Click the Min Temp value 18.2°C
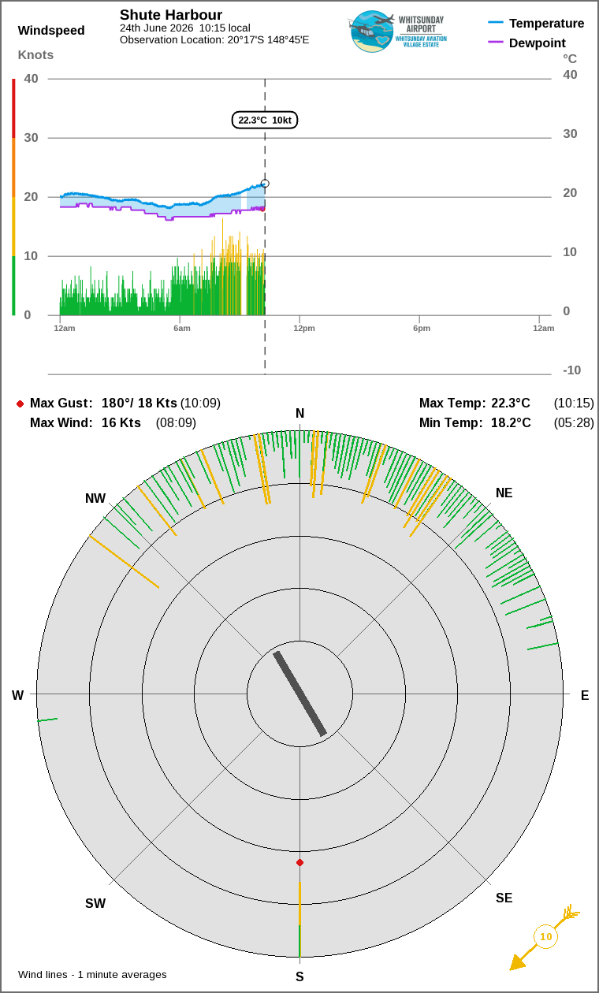Screen dimensions: 599x993 (511, 422)
